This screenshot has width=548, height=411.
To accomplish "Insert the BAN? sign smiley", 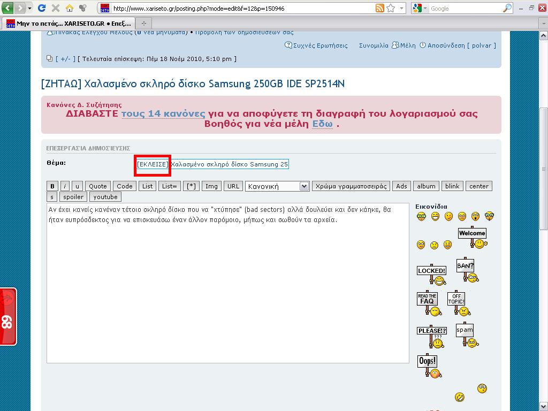I will click(467, 270).
